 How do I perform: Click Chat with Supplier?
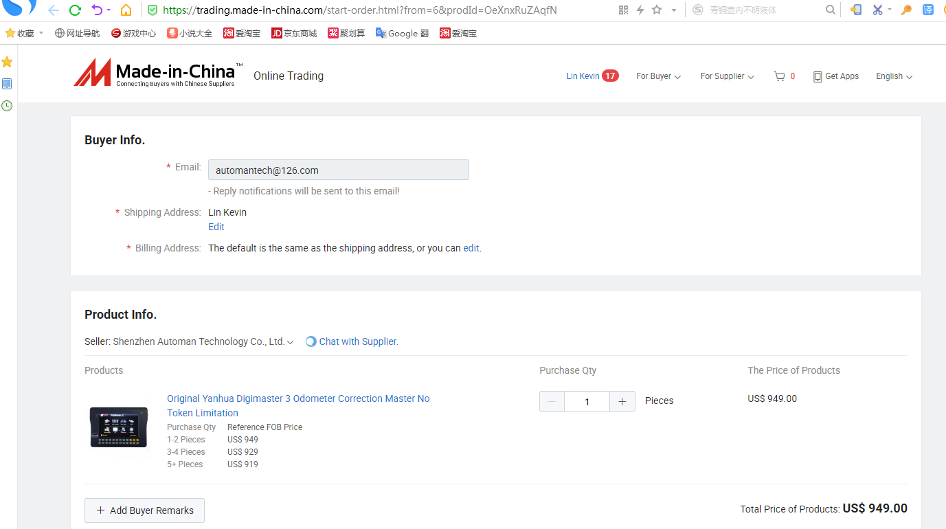point(352,341)
